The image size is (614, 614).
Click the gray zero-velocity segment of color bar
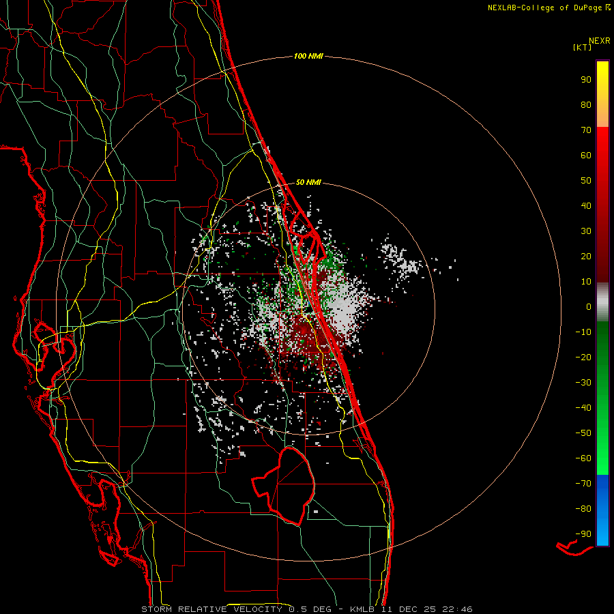pyautogui.click(x=602, y=302)
